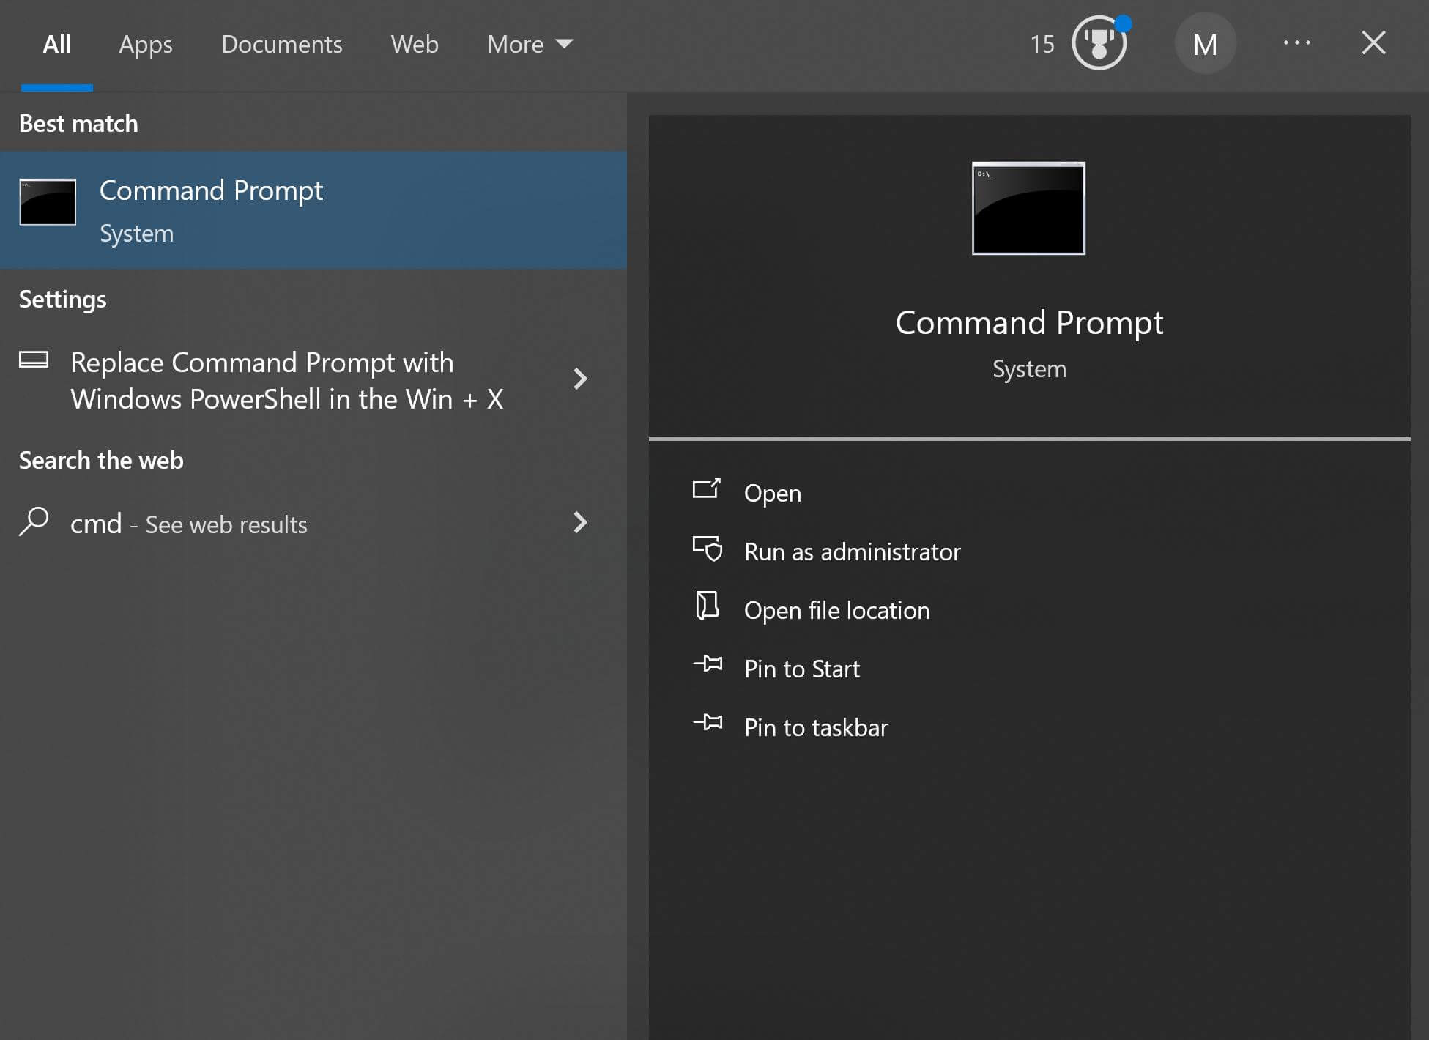Open file location of Command Prompt
The image size is (1429, 1040).
point(837,610)
